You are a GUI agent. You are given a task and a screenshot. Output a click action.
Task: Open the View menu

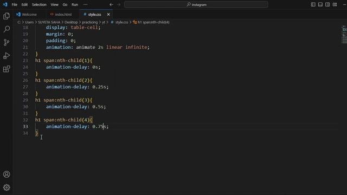54,4
